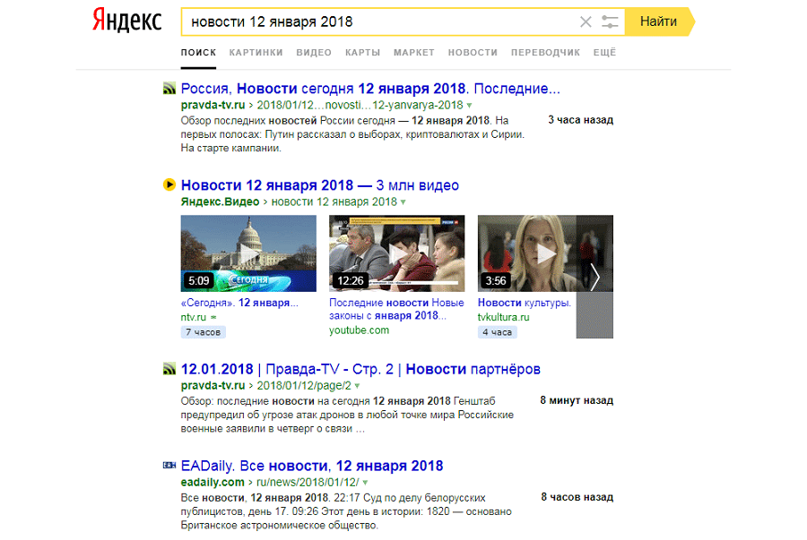Open the «Сегодня». 12 января video title
The width and height of the screenshot is (807, 540).
click(x=239, y=303)
